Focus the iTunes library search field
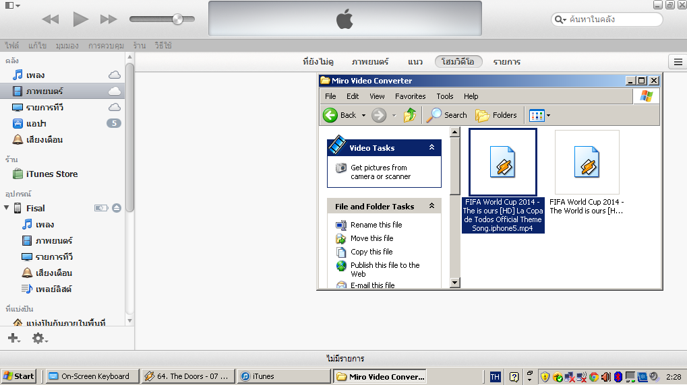The width and height of the screenshot is (687, 385). [x=607, y=20]
